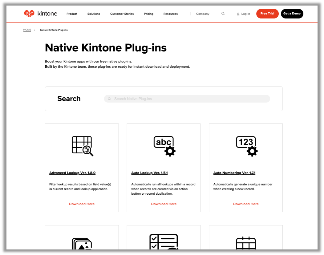Open the Product menu
The height and width of the screenshot is (255, 324).
(x=72, y=14)
